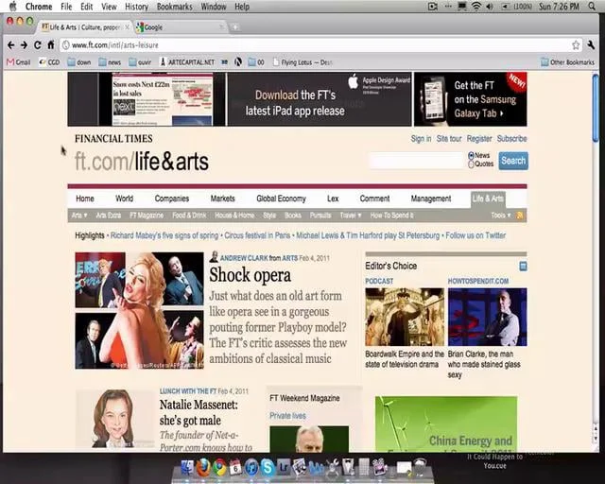Open the Flying Lotus bookmark
The height and width of the screenshot is (484, 605).
pyautogui.click(x=302, y=62)
